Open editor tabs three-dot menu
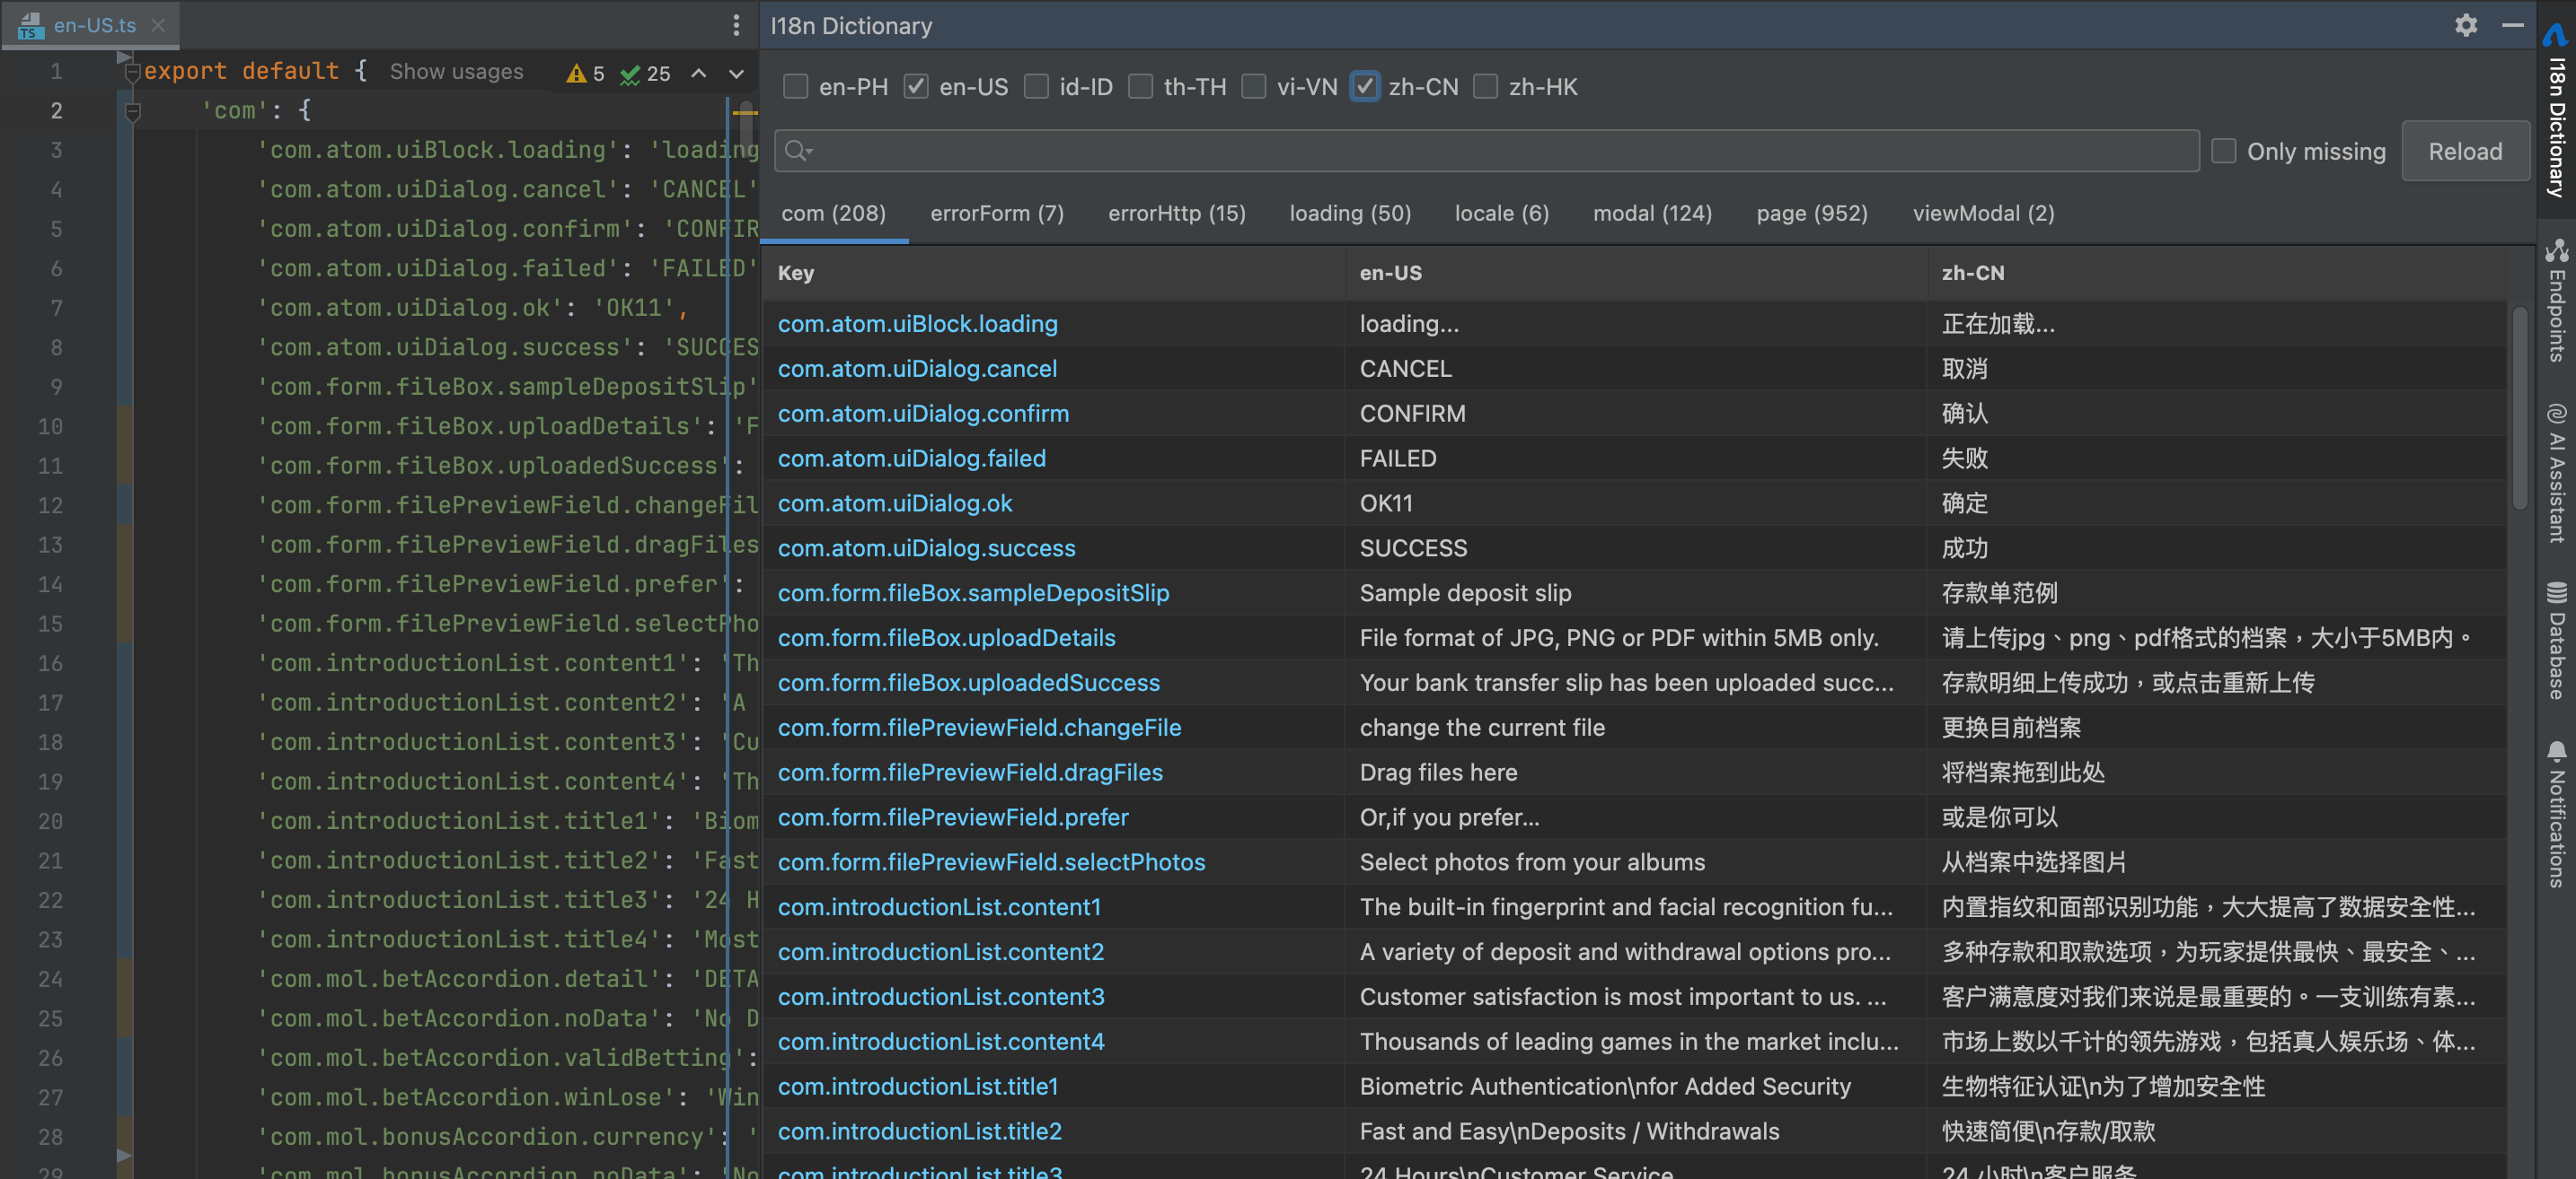 [x=736, y=25]
